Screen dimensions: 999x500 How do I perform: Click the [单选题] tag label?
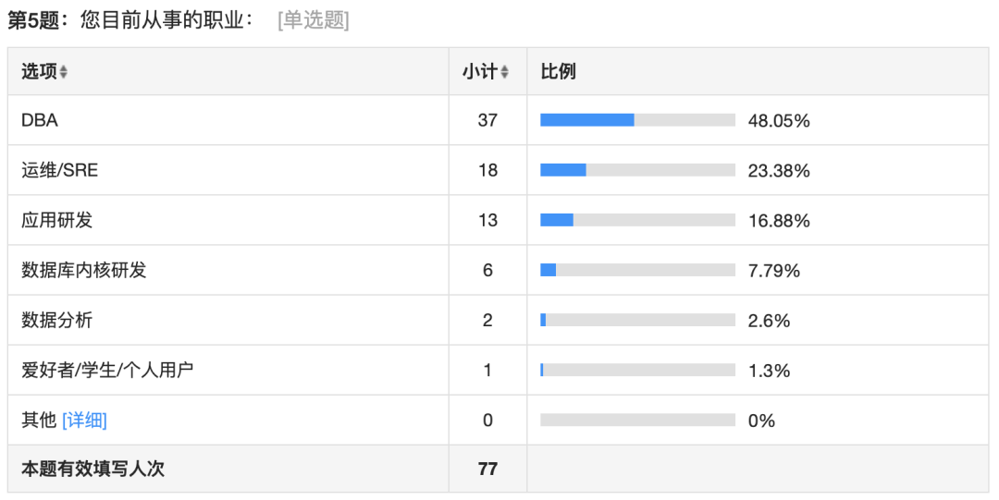point(314,20)
